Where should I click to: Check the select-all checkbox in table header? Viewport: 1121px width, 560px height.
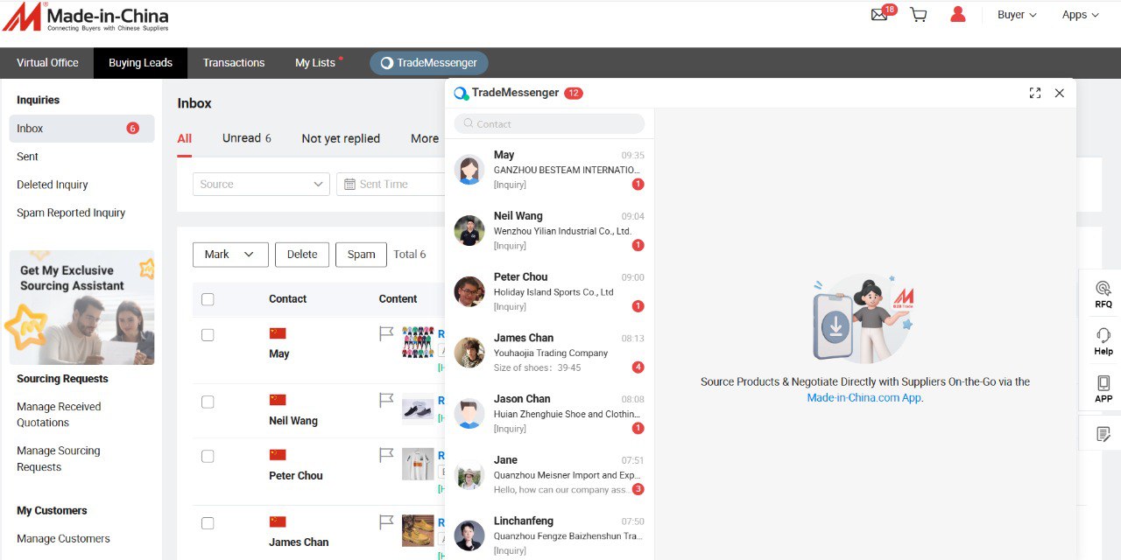[208, 299]
